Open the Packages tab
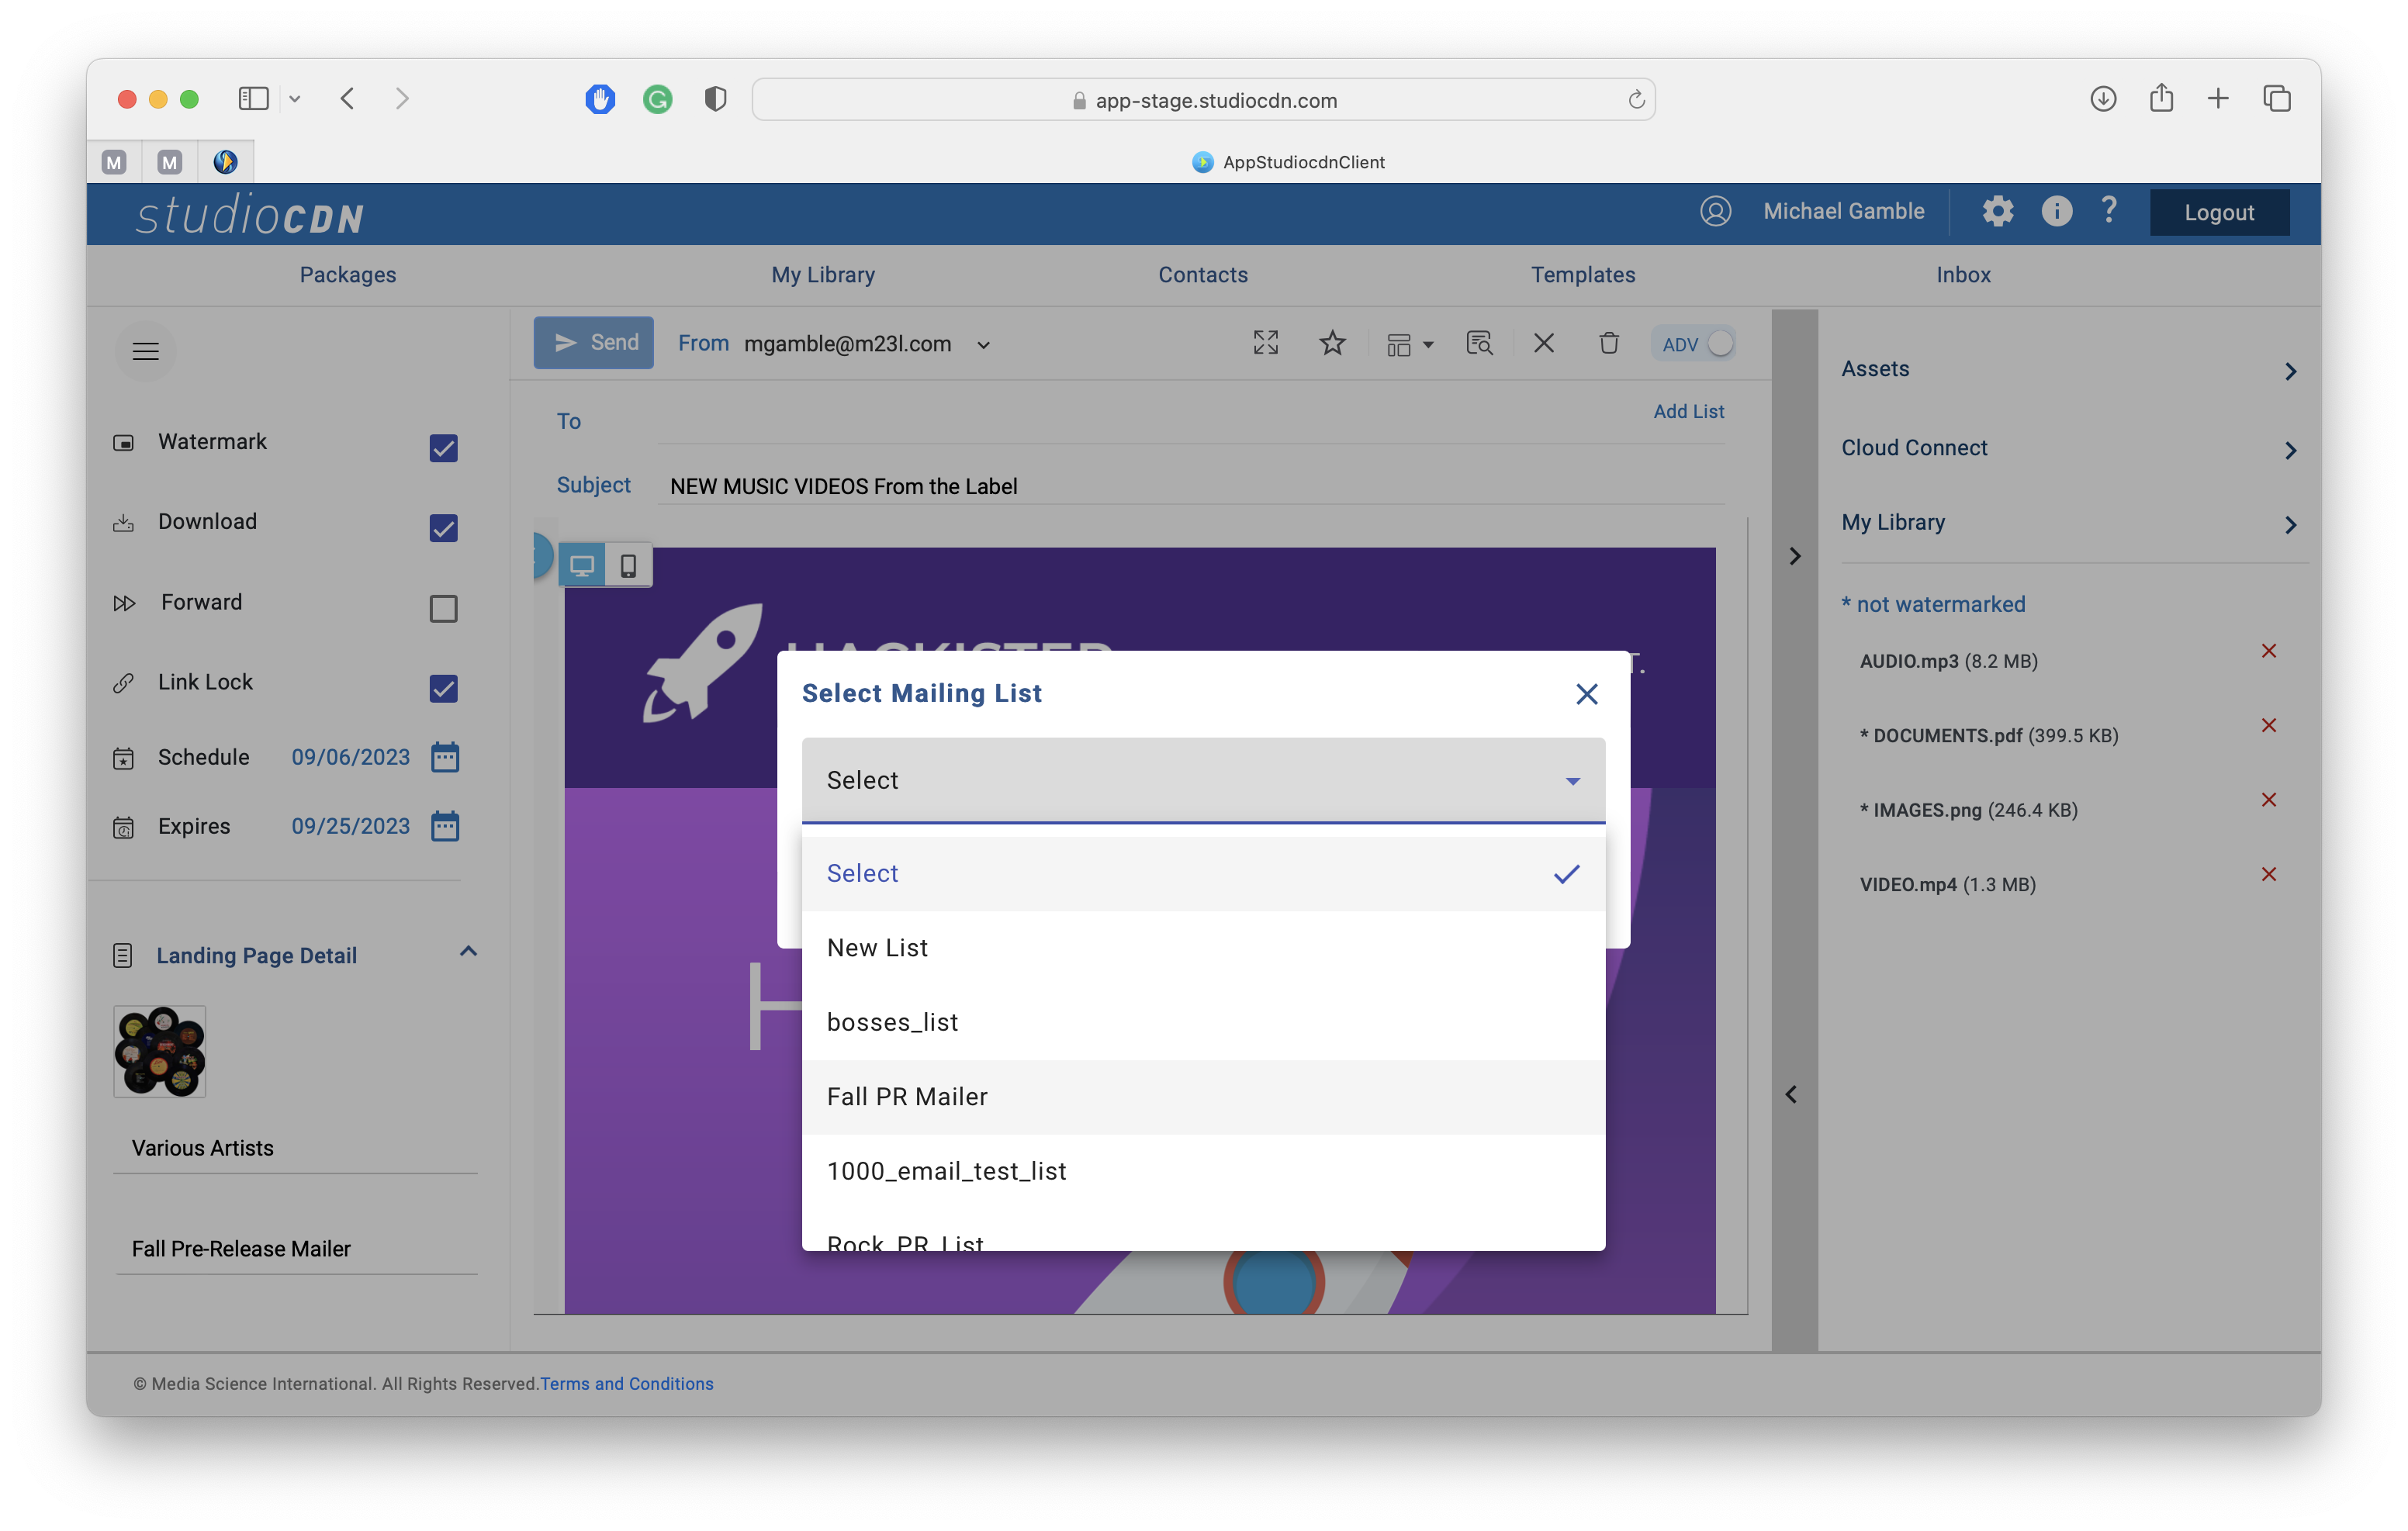This screenshot has width=2408, height=1531. tap(348, 274)
